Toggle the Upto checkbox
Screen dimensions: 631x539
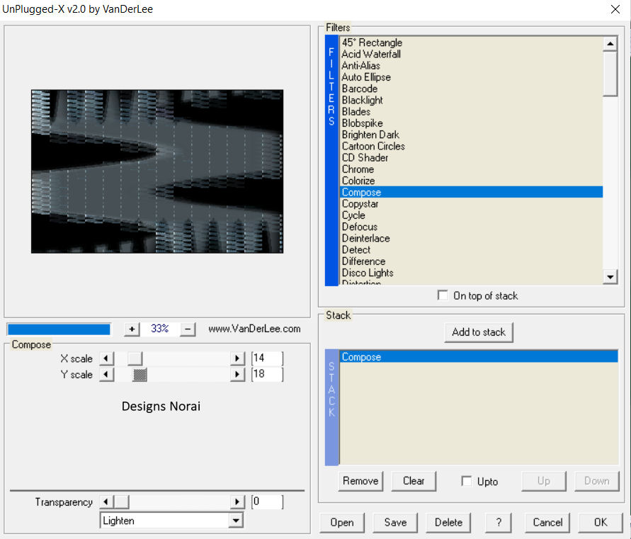click(467, 481)
